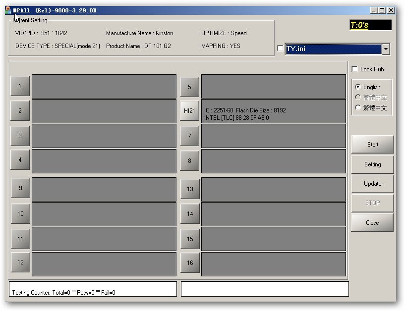Select port slot button 5
Screen dimensions: 405x311
click(189, 87)
